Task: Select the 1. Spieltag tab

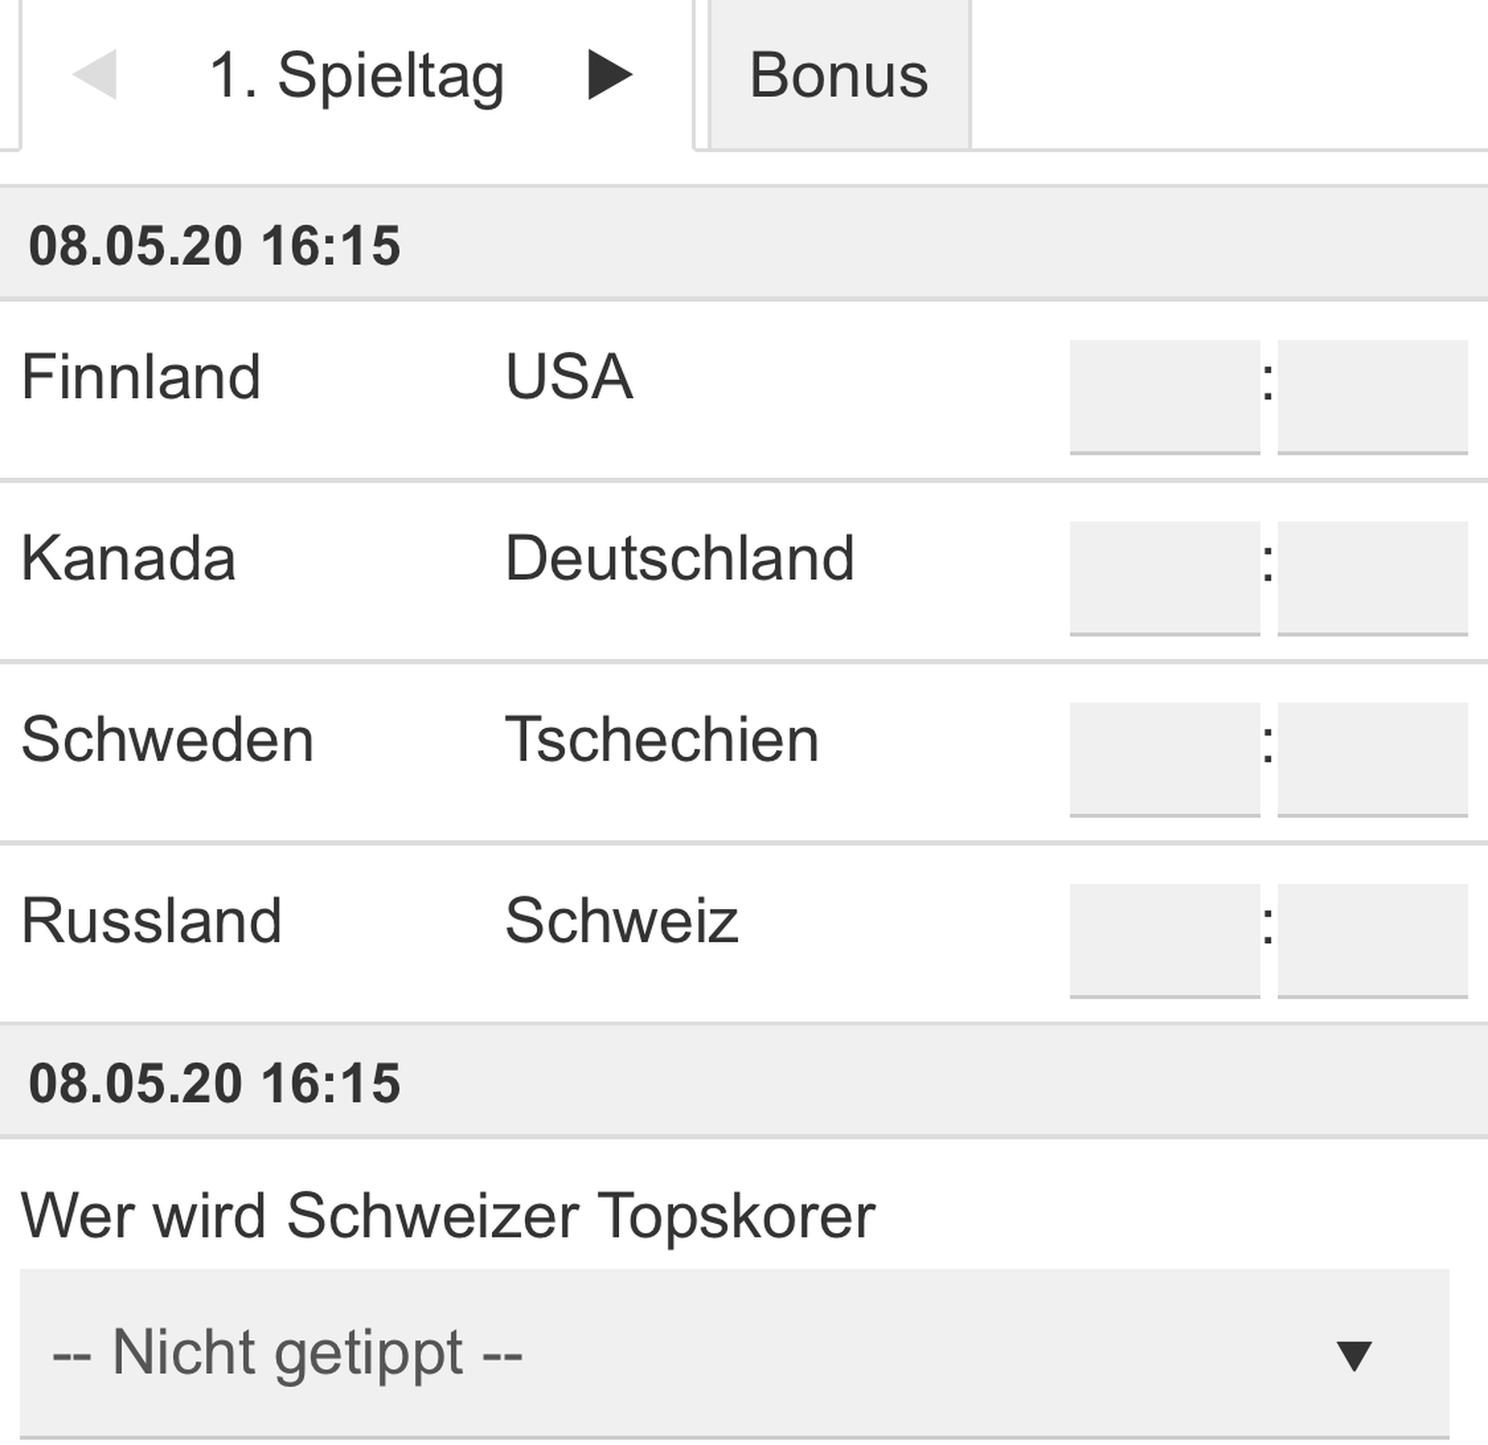Action: pos(356,75)
